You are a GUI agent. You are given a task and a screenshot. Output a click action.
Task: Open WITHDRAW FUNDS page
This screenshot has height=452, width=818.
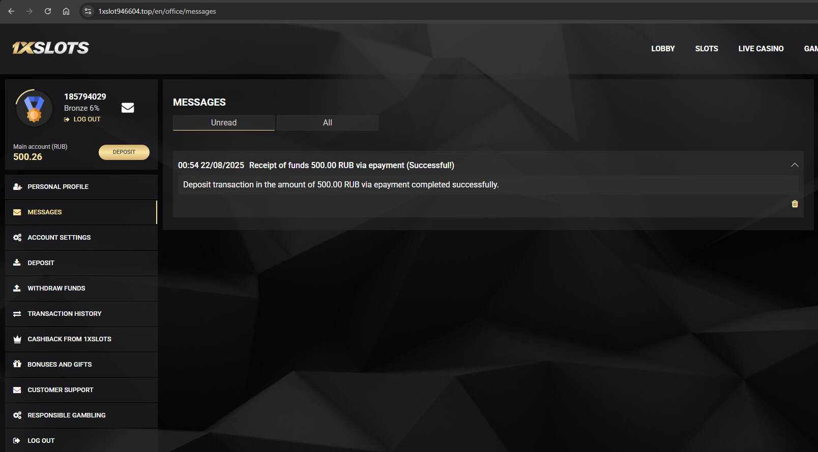pos(81,288)
